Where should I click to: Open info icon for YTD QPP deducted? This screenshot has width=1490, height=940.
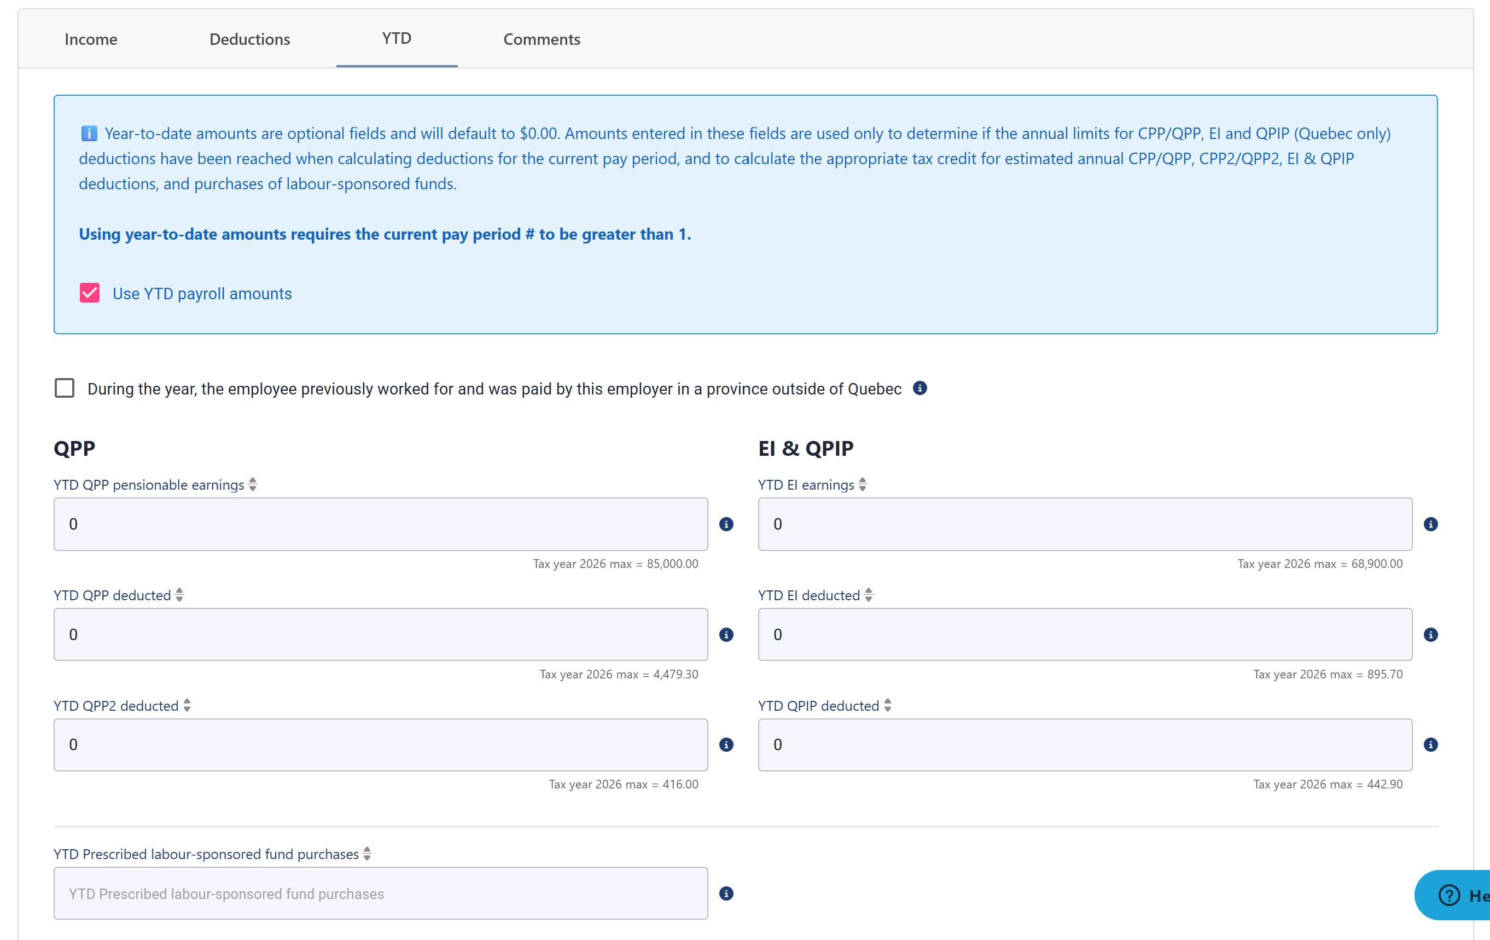[726, 634]
